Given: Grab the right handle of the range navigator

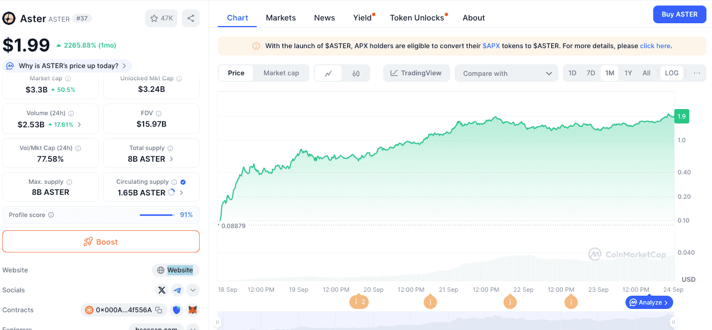Looking at the screenshot, I should pos(673,322).
